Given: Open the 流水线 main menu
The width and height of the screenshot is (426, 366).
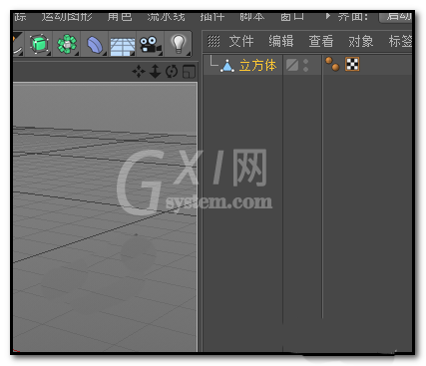Looking at the screenshot, I should [166, 16].
